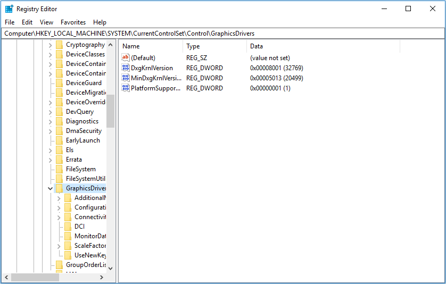This screenshot has width=446, height=284.
Task: Click the tree scroll down arrow
Action: point(111,269)
